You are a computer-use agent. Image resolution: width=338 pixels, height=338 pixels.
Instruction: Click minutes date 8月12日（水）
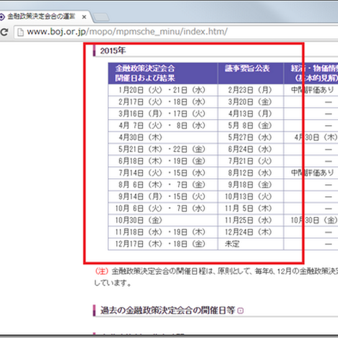[x=250, y=173]
